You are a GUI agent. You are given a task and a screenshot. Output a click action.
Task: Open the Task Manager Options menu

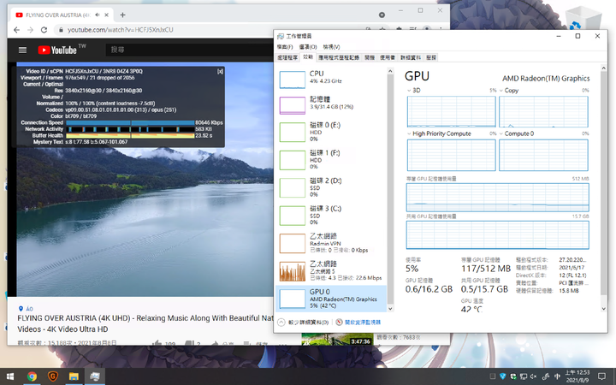pos(308,47)
